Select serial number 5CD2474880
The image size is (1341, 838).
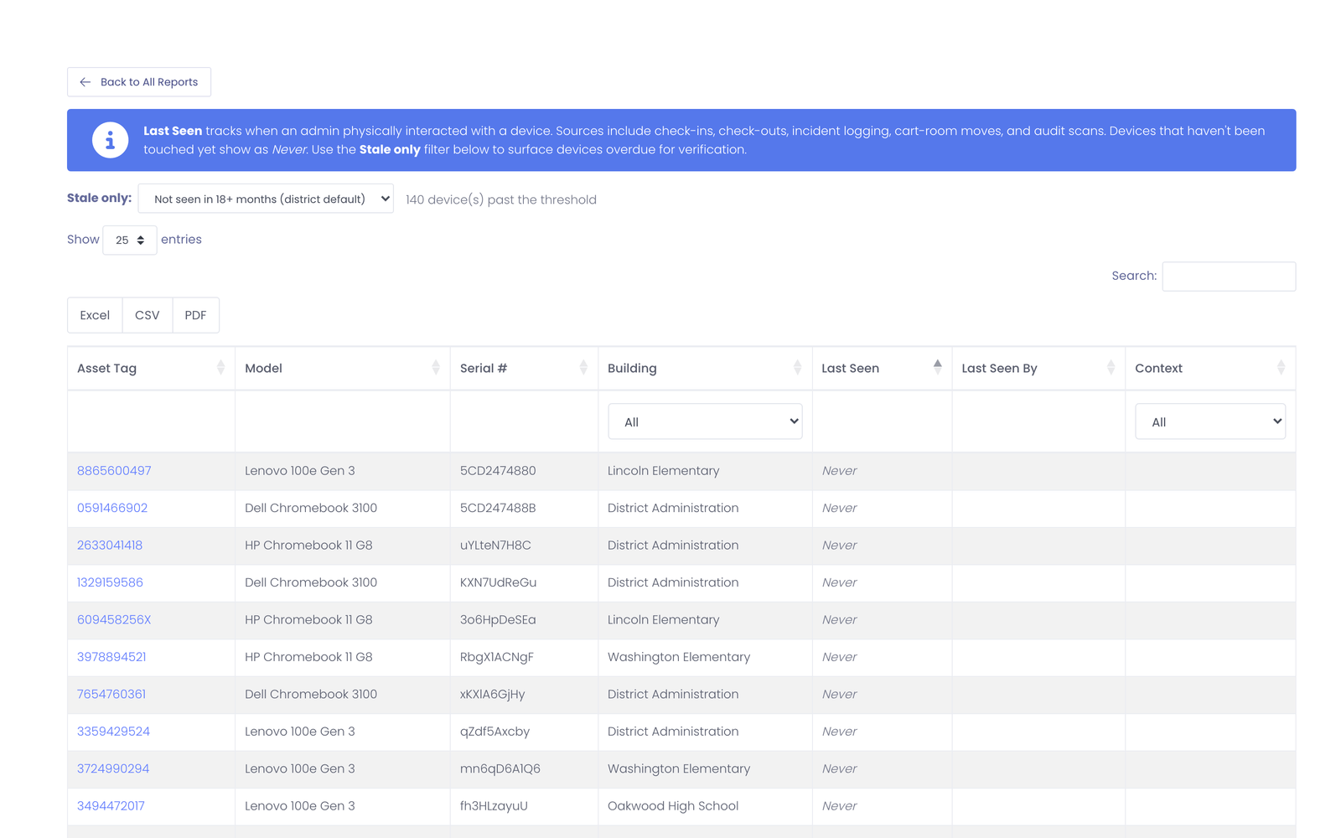[x=498, y=471]
